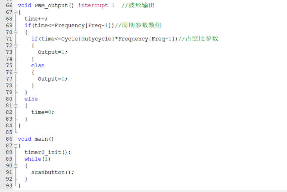Image resolution: width=287 pixels, height=192 pixels.
Task: Click line number 86 in gutter
Action: point(9,139)
